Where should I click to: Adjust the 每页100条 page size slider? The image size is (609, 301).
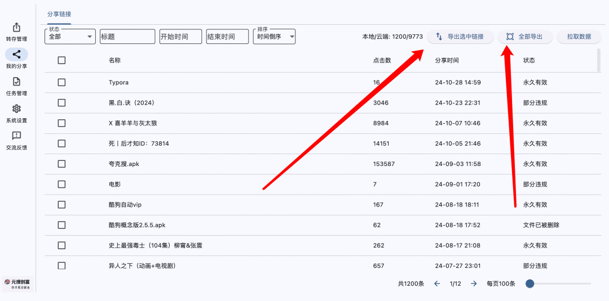[x=558, y=284]
